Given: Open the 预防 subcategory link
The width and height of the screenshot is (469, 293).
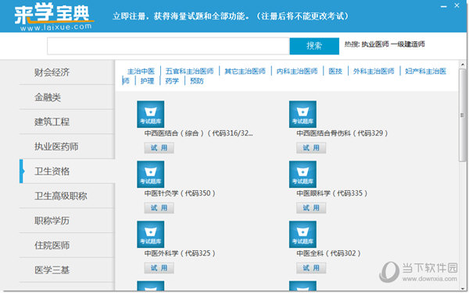Looking at the screenshot, I should point(197,81).
